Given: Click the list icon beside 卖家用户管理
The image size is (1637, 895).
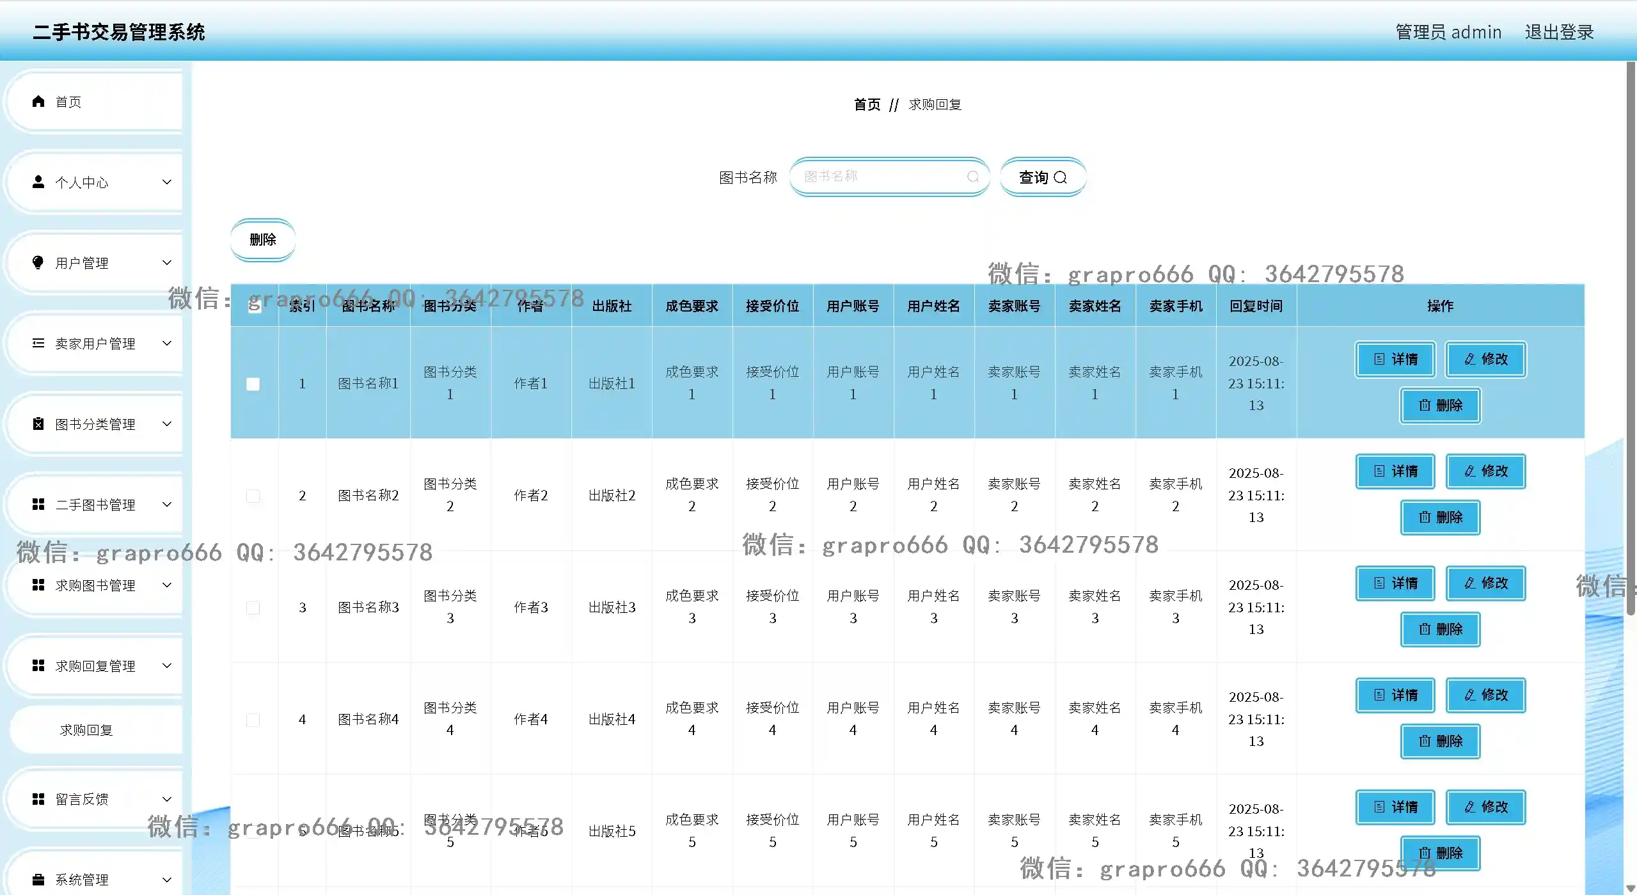Looking at the screenshot, I should click(38, 344).
